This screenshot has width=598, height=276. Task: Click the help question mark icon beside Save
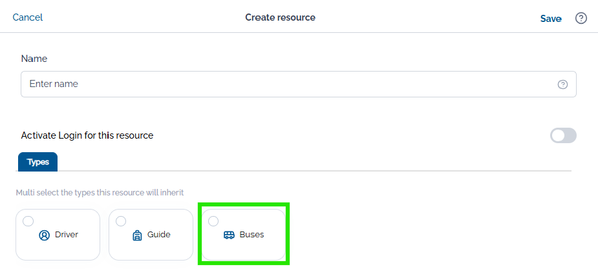pyautogui.click(x=581, y=18)
